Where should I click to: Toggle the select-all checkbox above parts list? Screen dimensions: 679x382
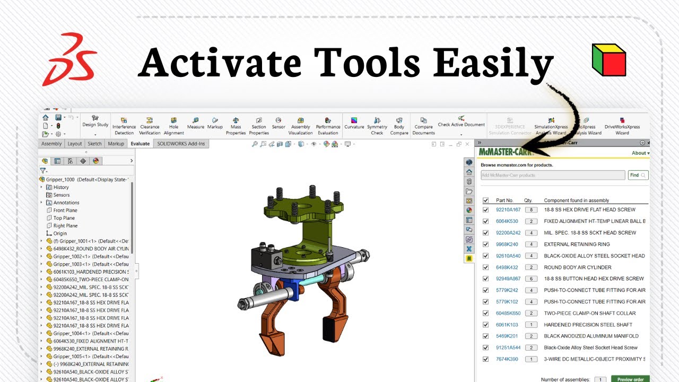coord(485,201)
